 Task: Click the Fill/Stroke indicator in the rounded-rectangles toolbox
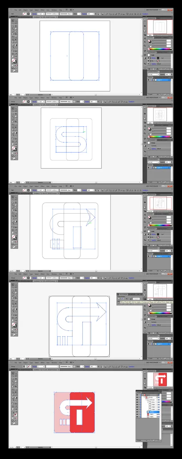point(14,61)
